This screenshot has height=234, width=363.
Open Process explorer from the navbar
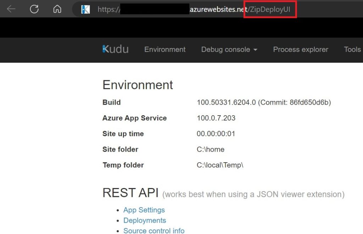(x=300, y=49)
